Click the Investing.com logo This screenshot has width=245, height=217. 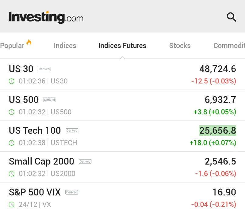(x=46, y=17)
